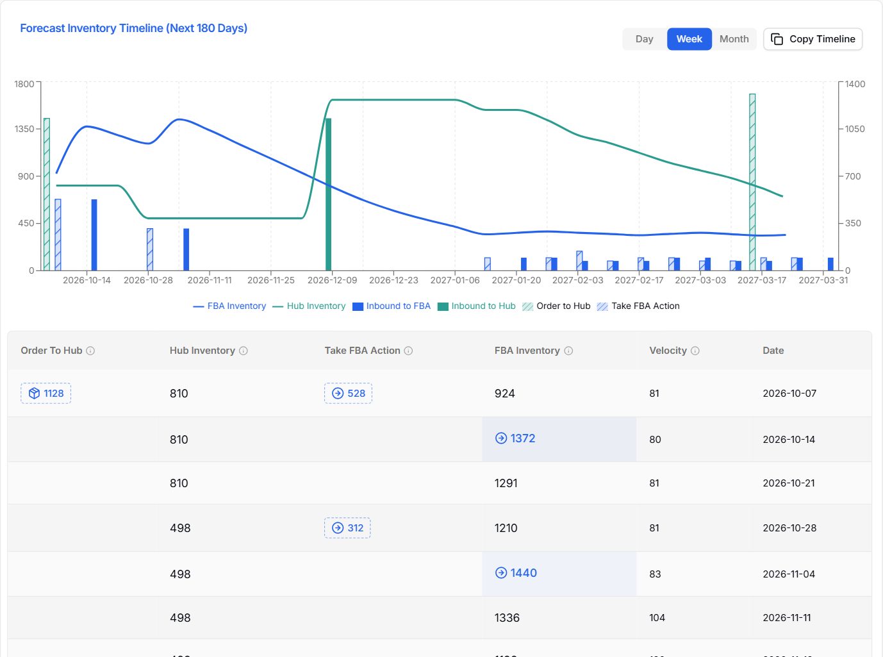Click the Velocity value 104
The width and height of the screenshot is (883, 657).
[x=657, y=618]
